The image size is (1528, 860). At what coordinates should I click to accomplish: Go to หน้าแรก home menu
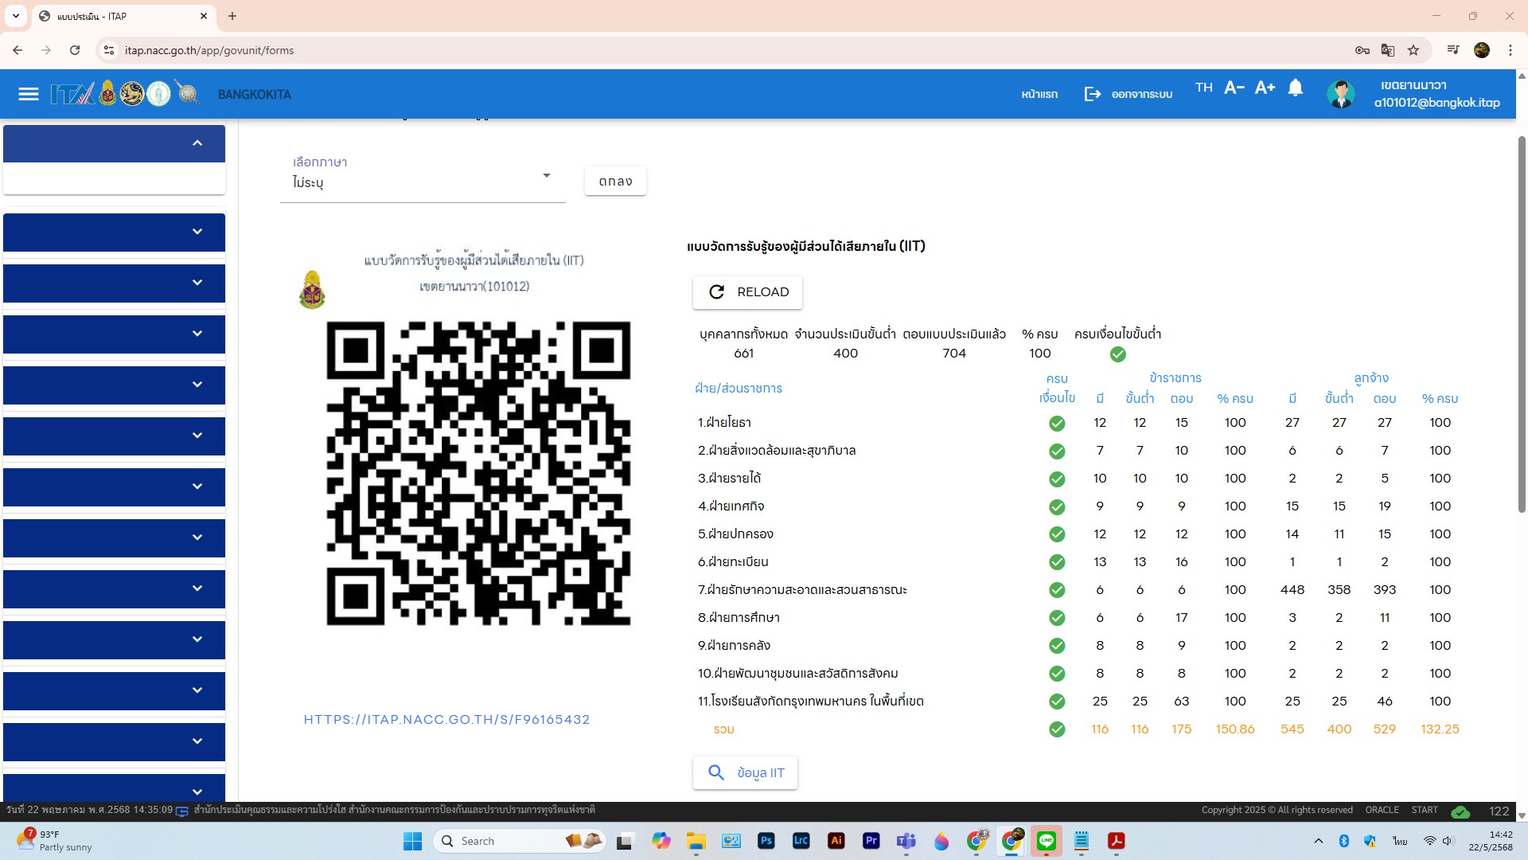coord(1039,94)
